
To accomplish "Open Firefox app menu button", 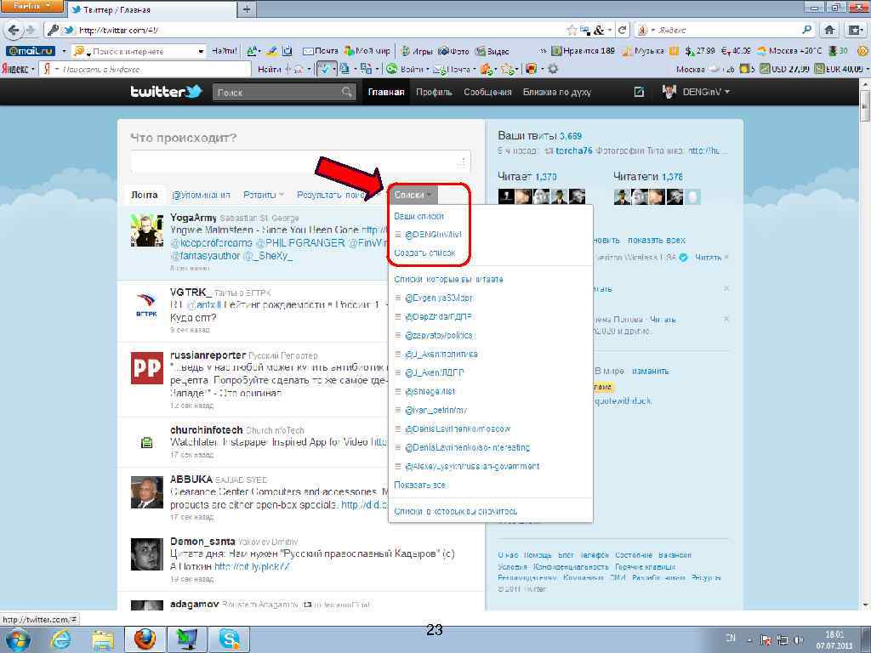I will (x=31, y=7).
